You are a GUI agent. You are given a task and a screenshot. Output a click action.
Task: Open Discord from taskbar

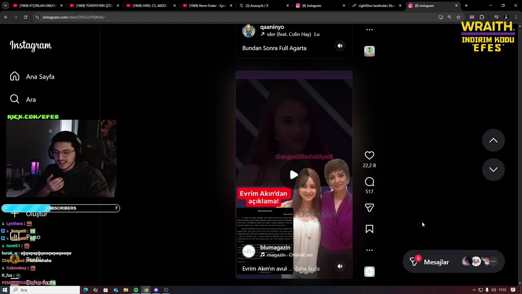(x=156, y=290)
